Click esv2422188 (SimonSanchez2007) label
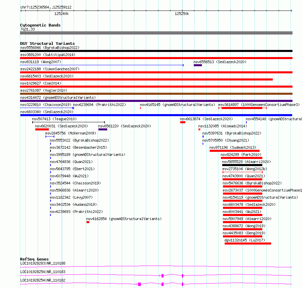Screen dimensions: 302x288 50,69
